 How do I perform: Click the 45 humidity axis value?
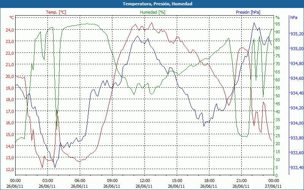pyautogui.click(x=278, y=104)
